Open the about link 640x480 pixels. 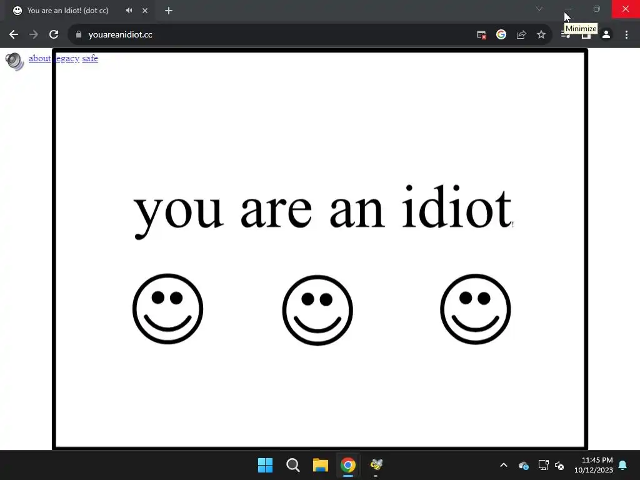(x=39, y=58)
